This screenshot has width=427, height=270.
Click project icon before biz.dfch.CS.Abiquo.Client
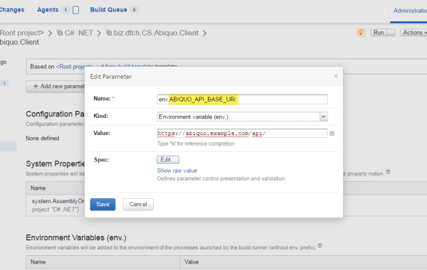point(109,33)
